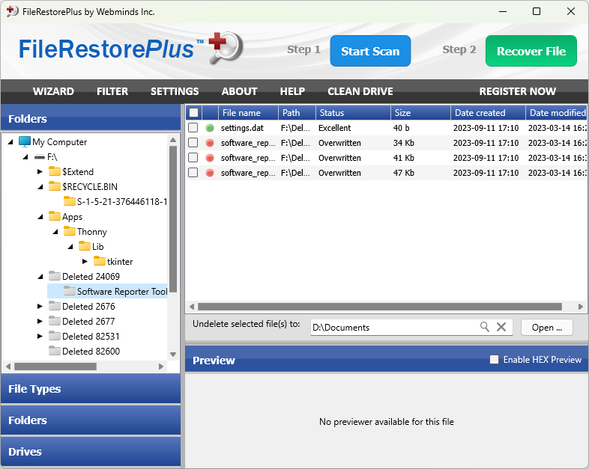589x469 pixels.
Task: Select the $RECYCLE.BIN folder icon
Action: 54,186
